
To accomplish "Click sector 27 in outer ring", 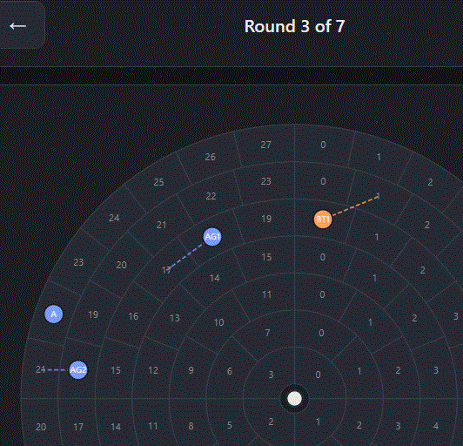I will pos(265,145).
